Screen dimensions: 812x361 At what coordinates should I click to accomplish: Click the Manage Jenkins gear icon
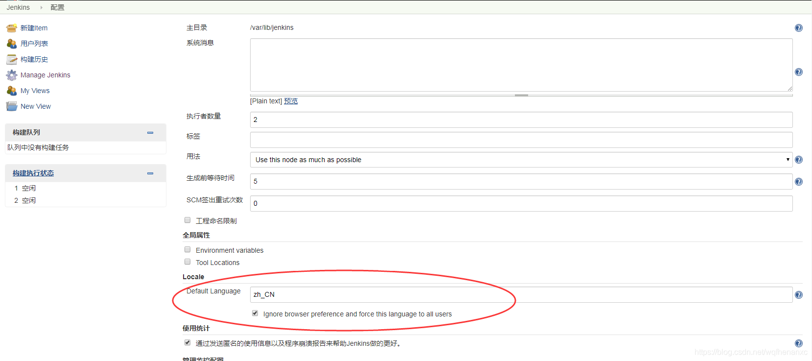(12, 75)
